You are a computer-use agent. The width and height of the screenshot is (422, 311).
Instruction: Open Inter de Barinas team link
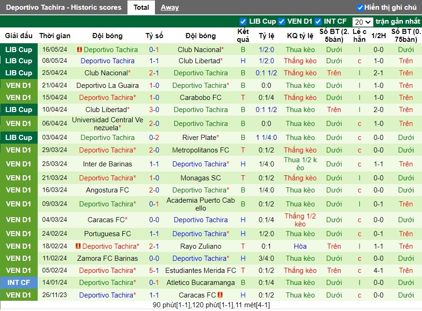[x=107, y=164]
